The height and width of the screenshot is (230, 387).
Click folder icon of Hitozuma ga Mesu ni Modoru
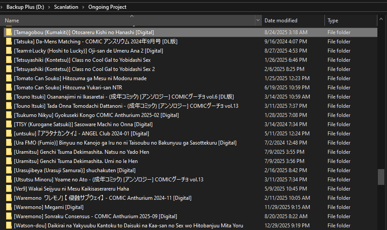pos(9,78)
